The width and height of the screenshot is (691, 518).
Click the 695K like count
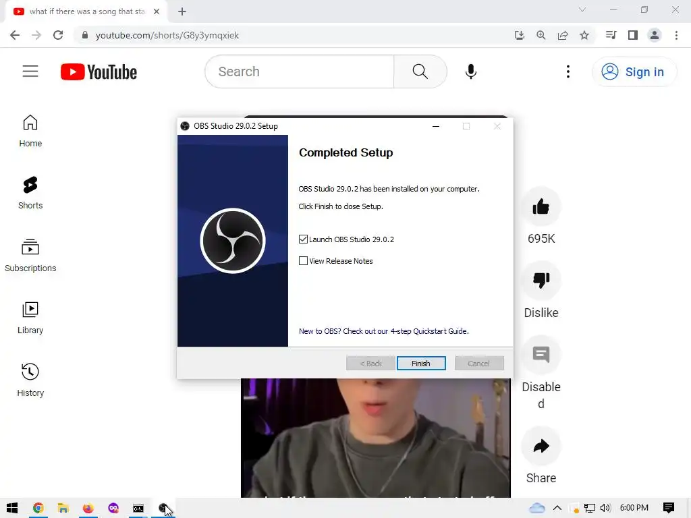(x=541, y=239)
